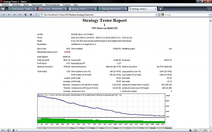Viewport: 212px width, 132px height.
Task: Click the red mismatched errors value 27539
Action: 67,52
